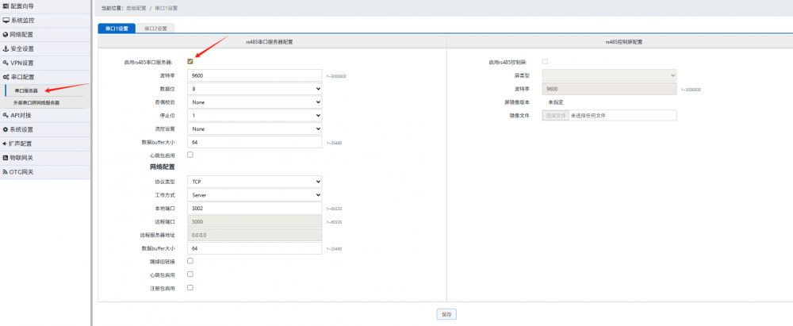Click the 系统监控 monitor icon in sidebar

click(x=6, y=20)
